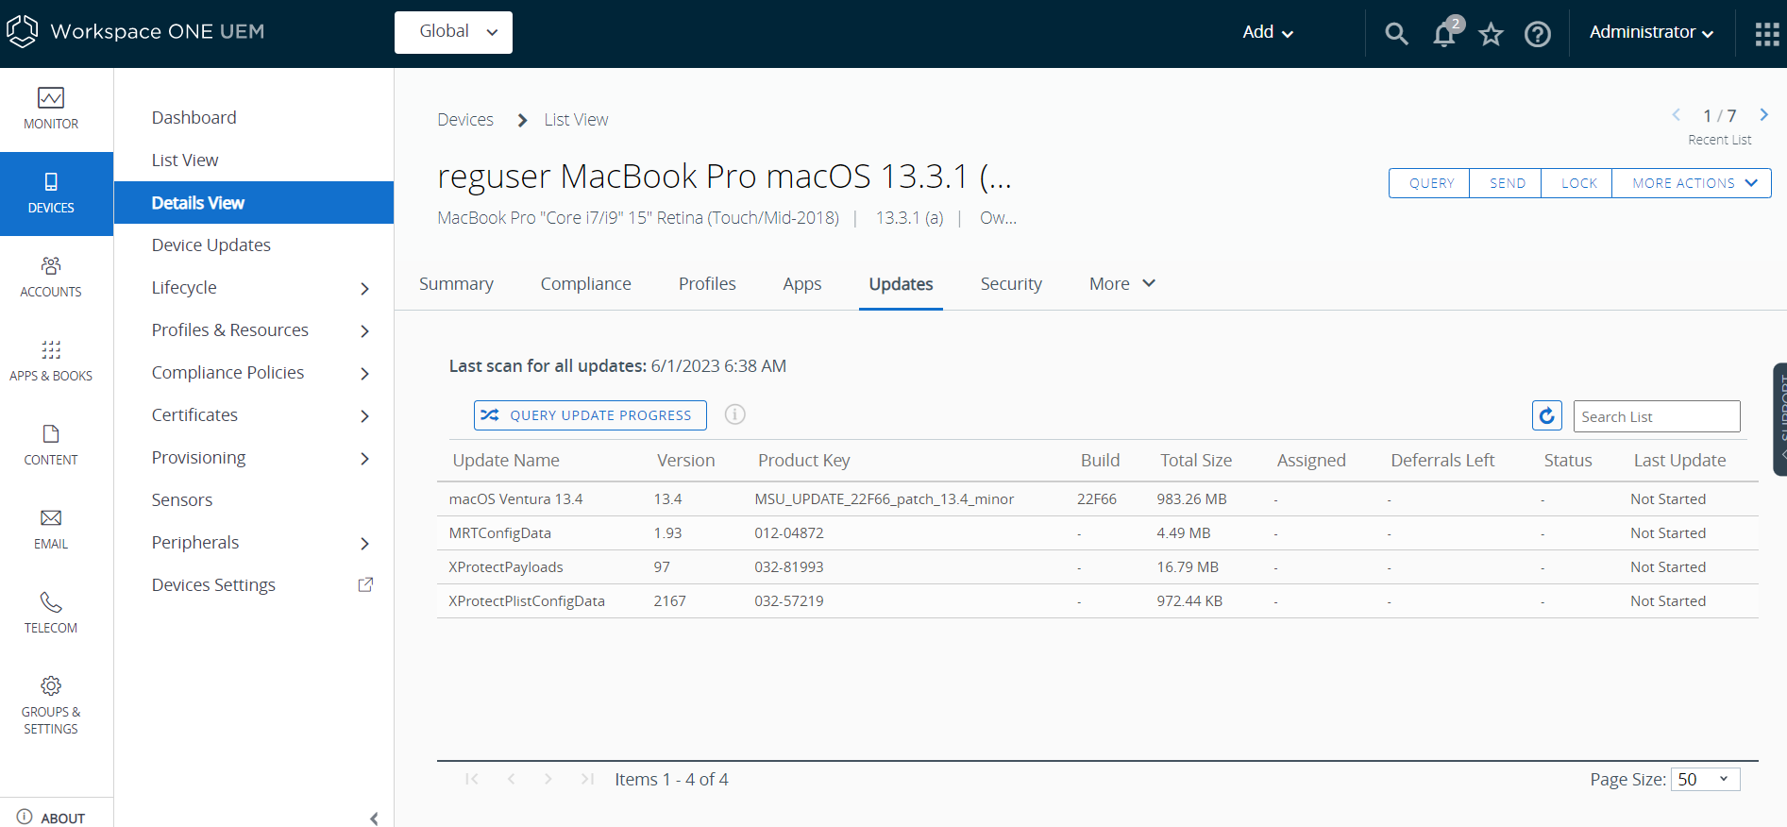Refresh the updates list
Viewport: 1787px width, 827px height.
tap(1546, 415)
